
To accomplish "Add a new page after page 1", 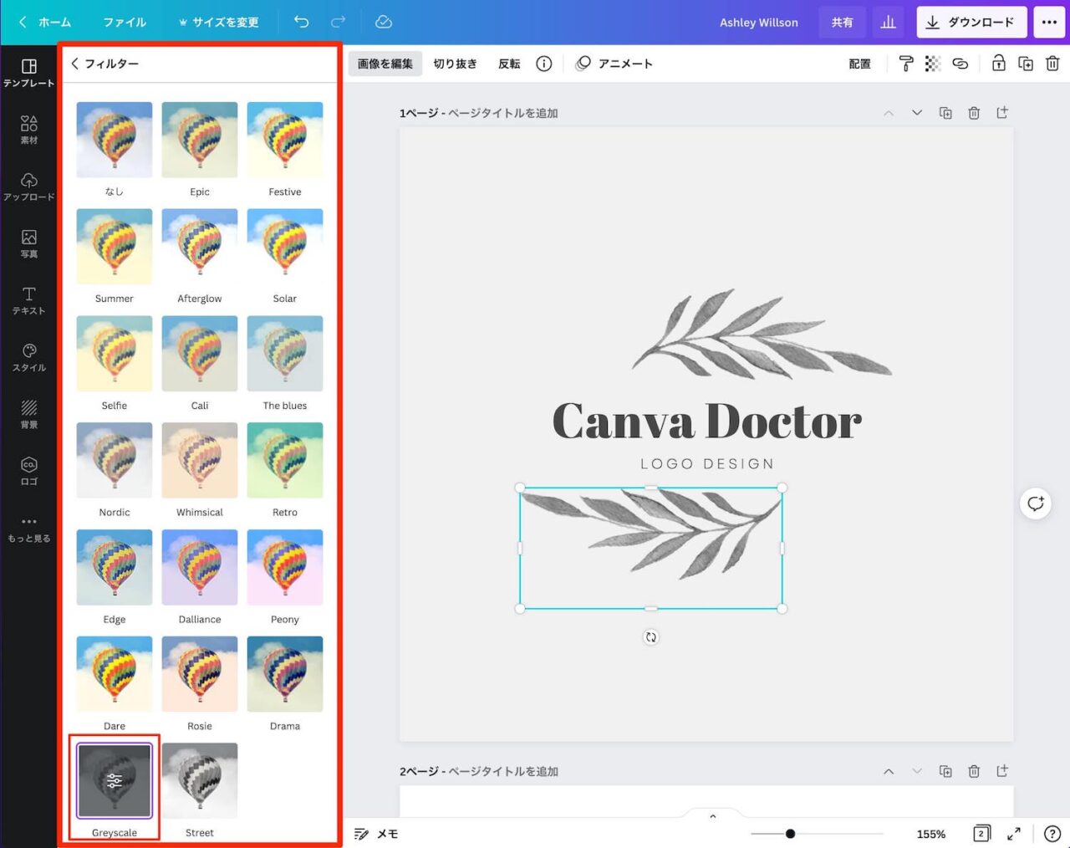I will (1002, 113).
